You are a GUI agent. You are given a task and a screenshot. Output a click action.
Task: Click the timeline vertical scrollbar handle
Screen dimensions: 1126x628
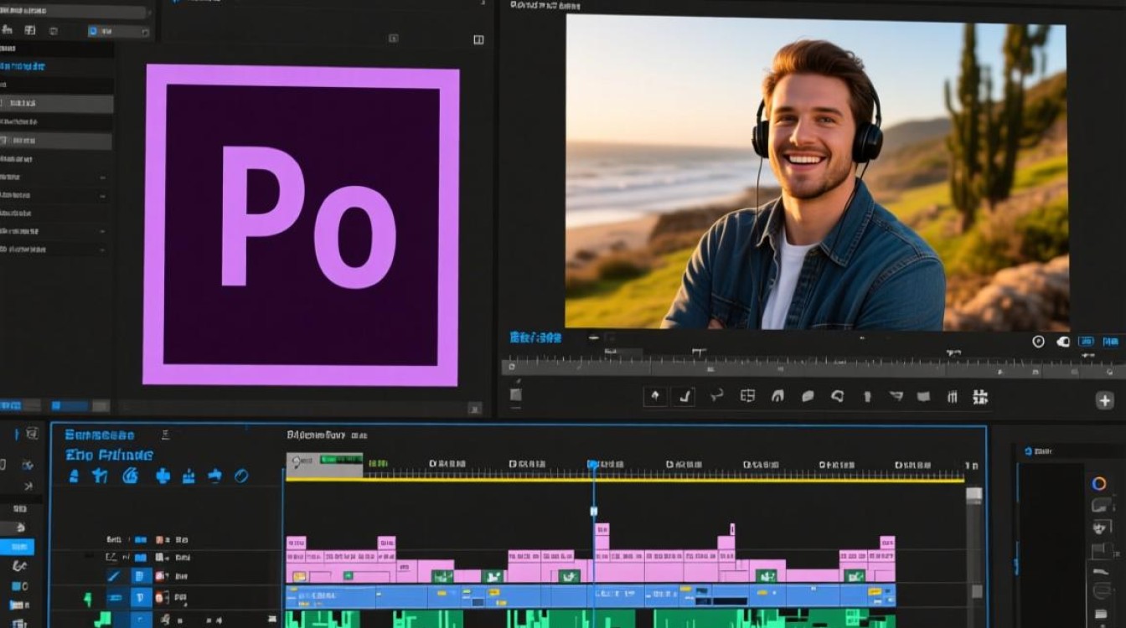coord(974,494)
